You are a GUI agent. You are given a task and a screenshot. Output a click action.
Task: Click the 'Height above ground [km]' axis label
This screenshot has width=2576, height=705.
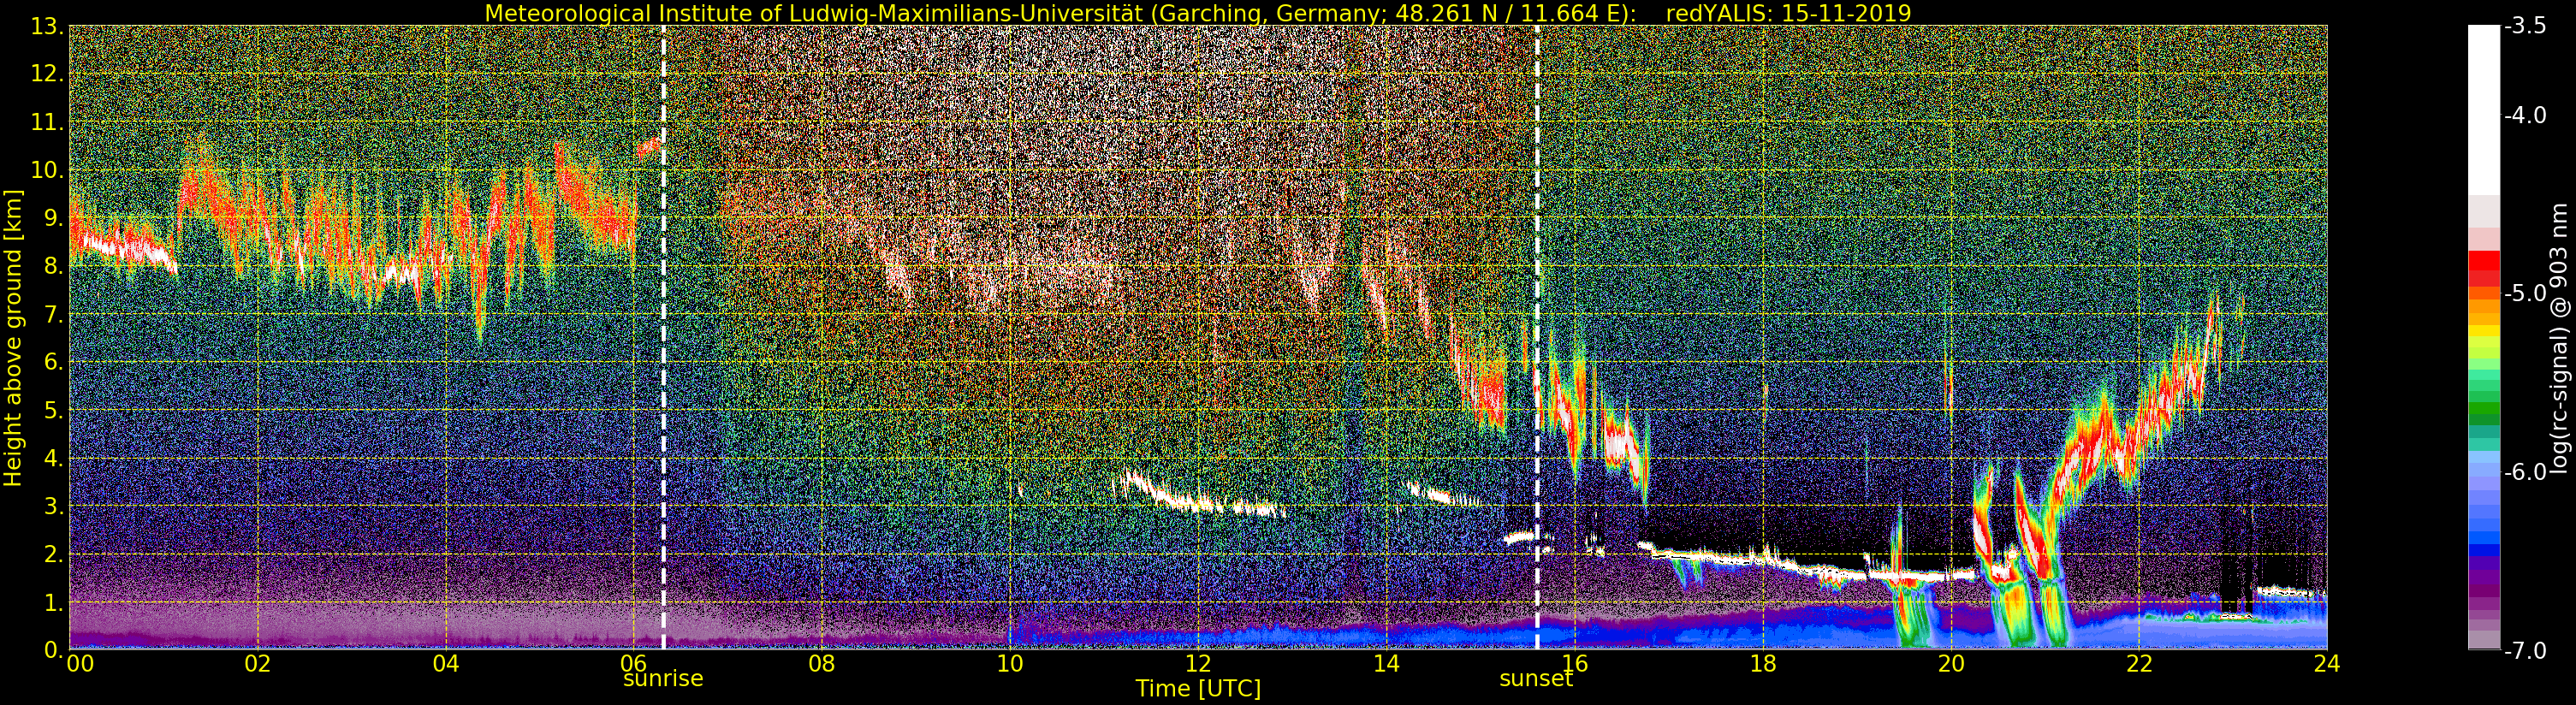(13, 337)
